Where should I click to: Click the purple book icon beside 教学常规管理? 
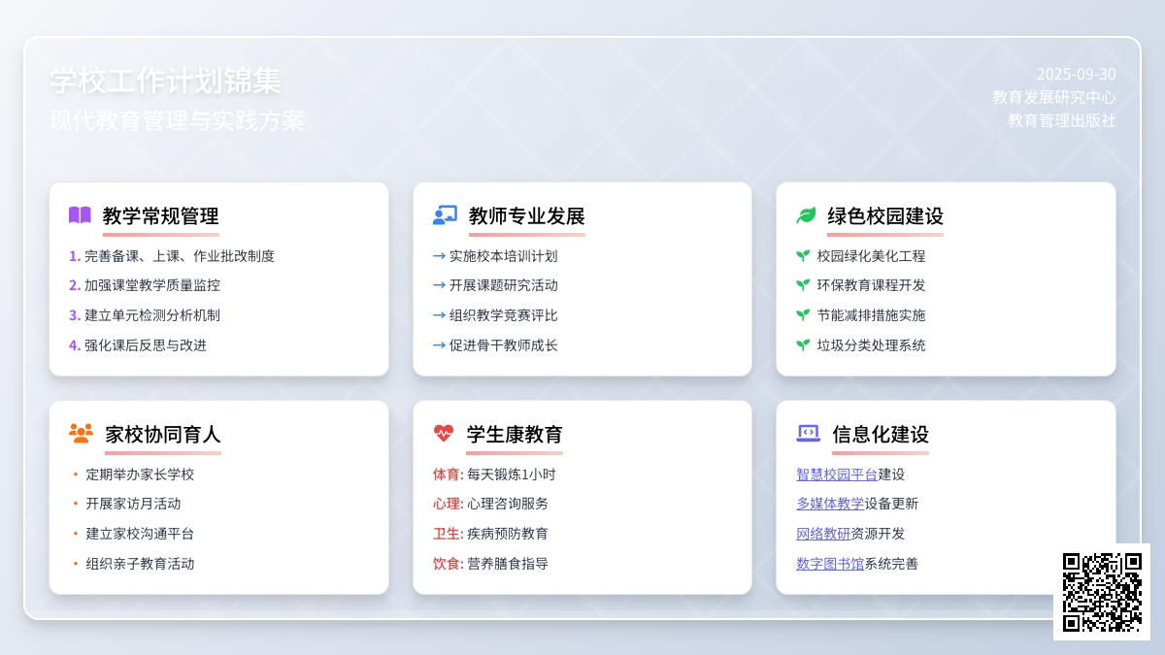pyautogui.click(x=80, y=215)
